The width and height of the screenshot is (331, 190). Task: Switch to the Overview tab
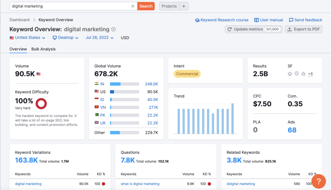pos(18,49)
